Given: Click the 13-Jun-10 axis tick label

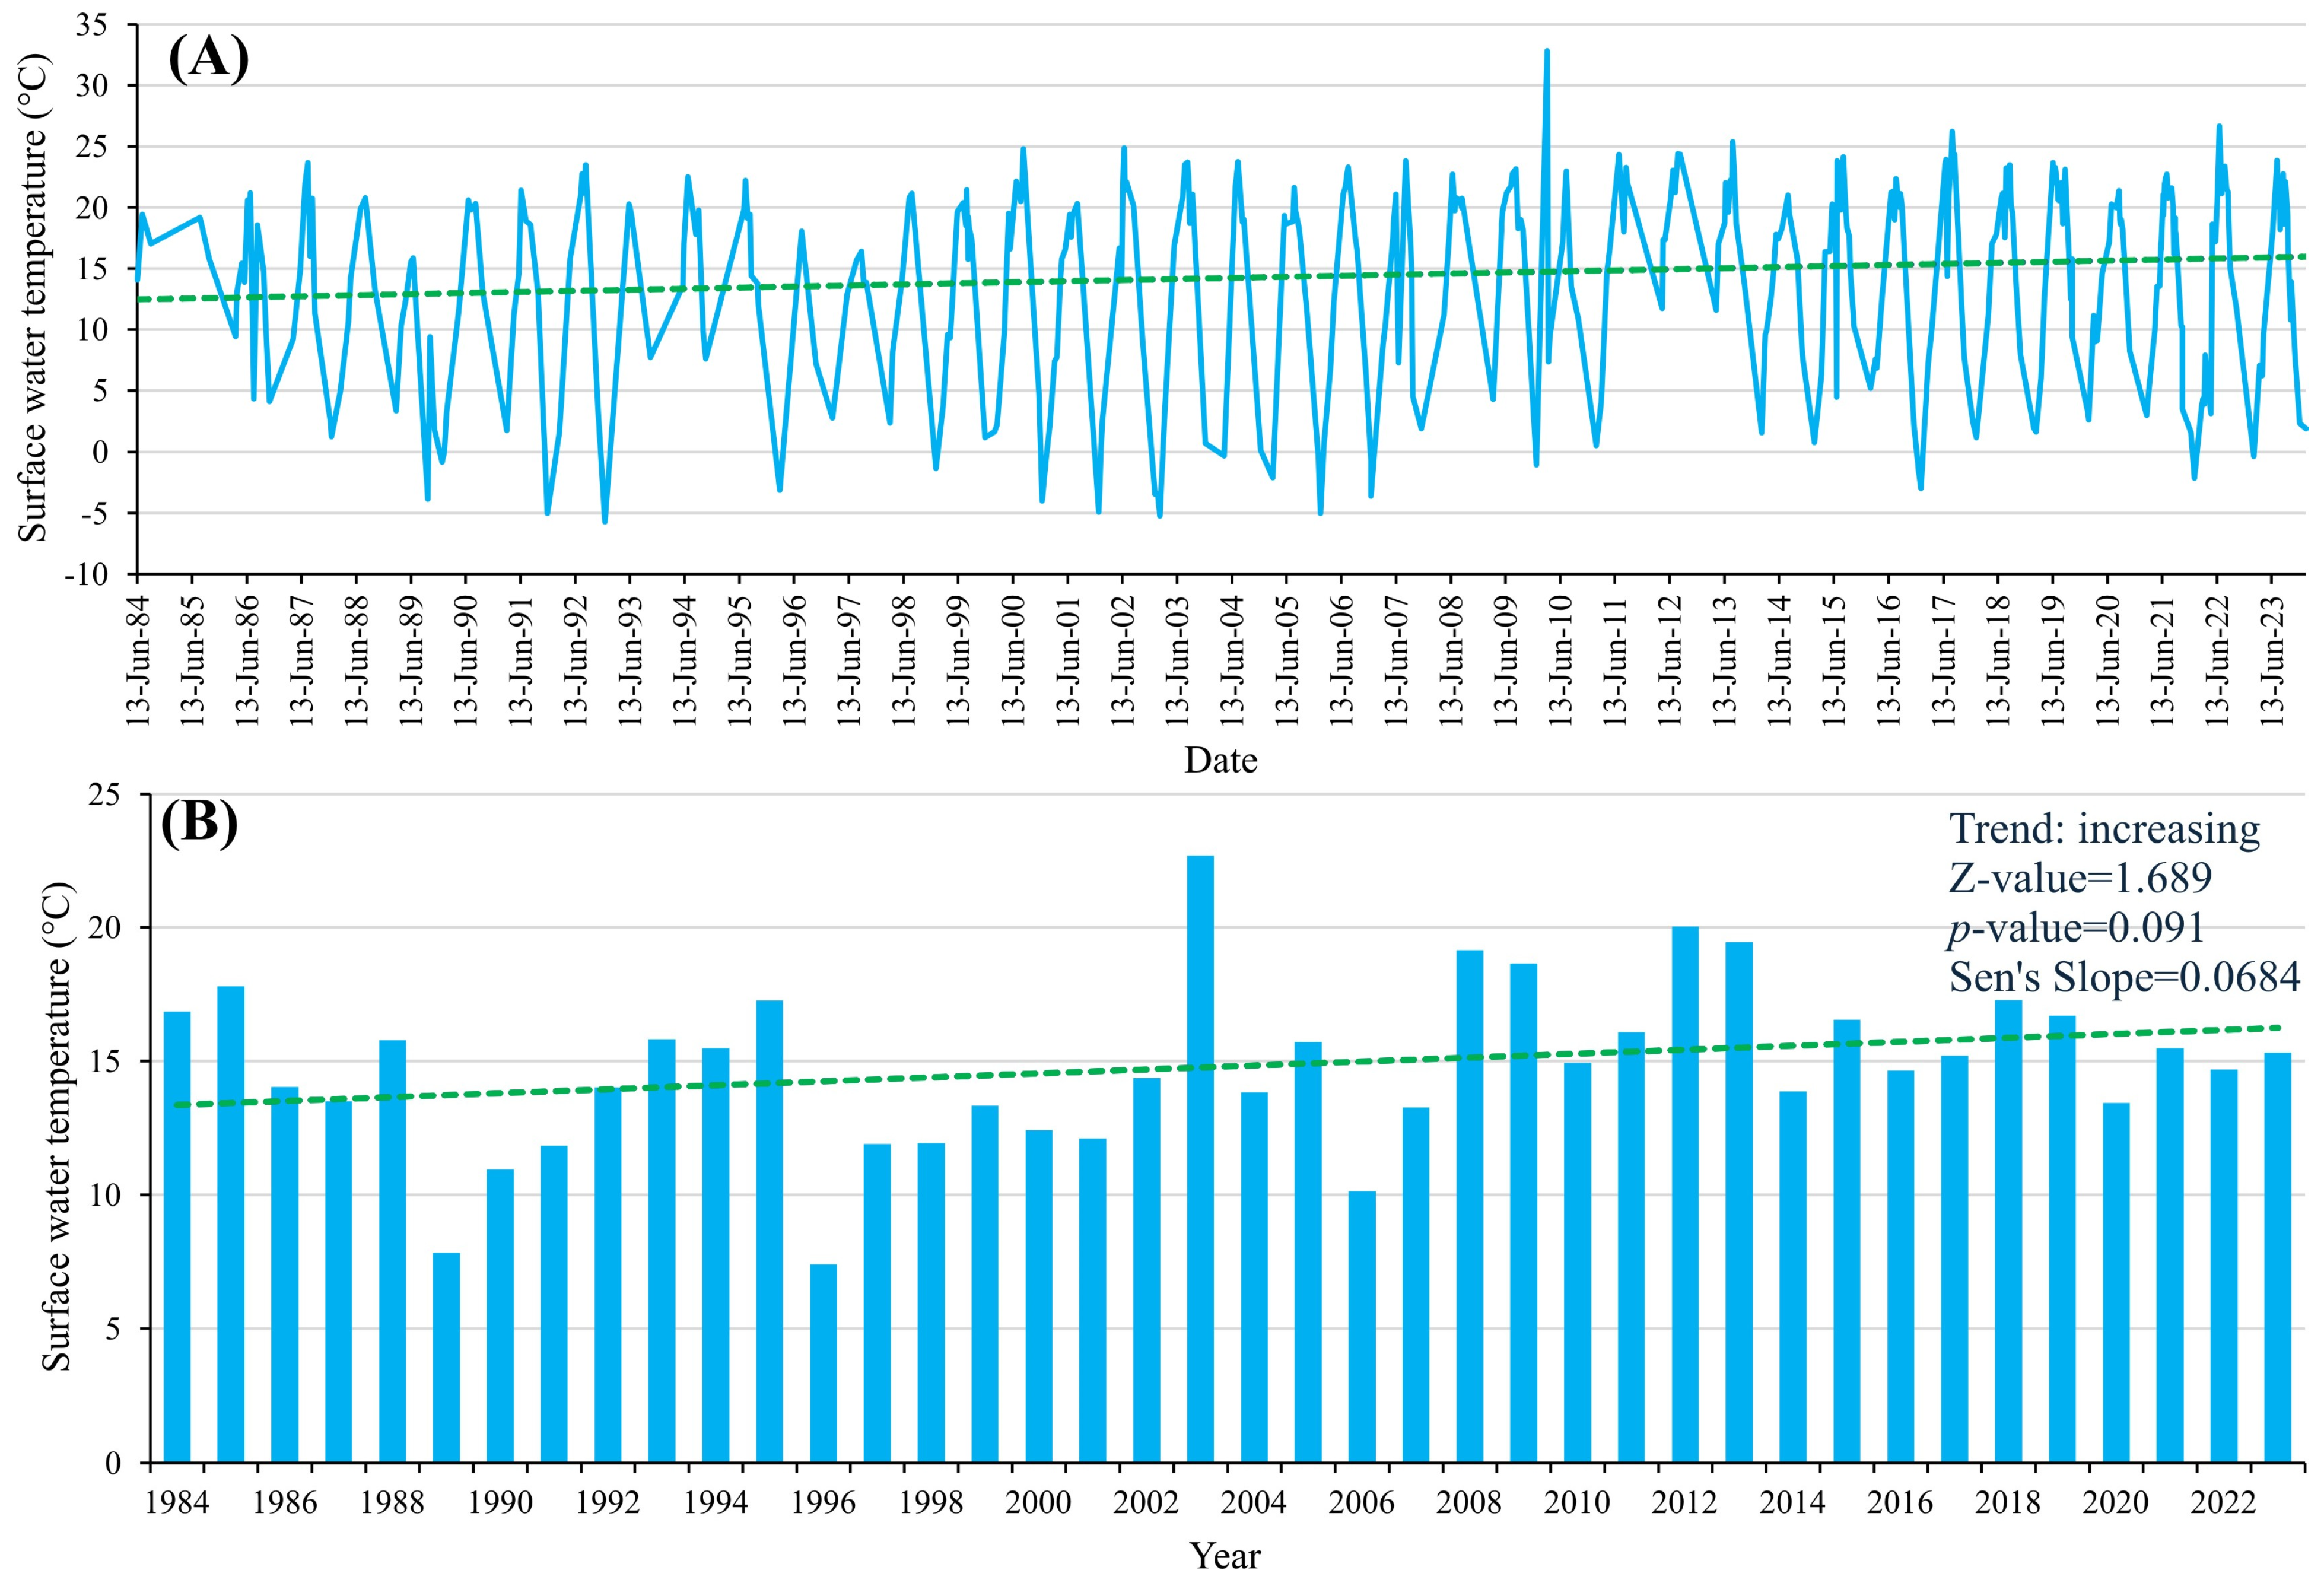Looking at the screenshot, I should coord(1560,660).
